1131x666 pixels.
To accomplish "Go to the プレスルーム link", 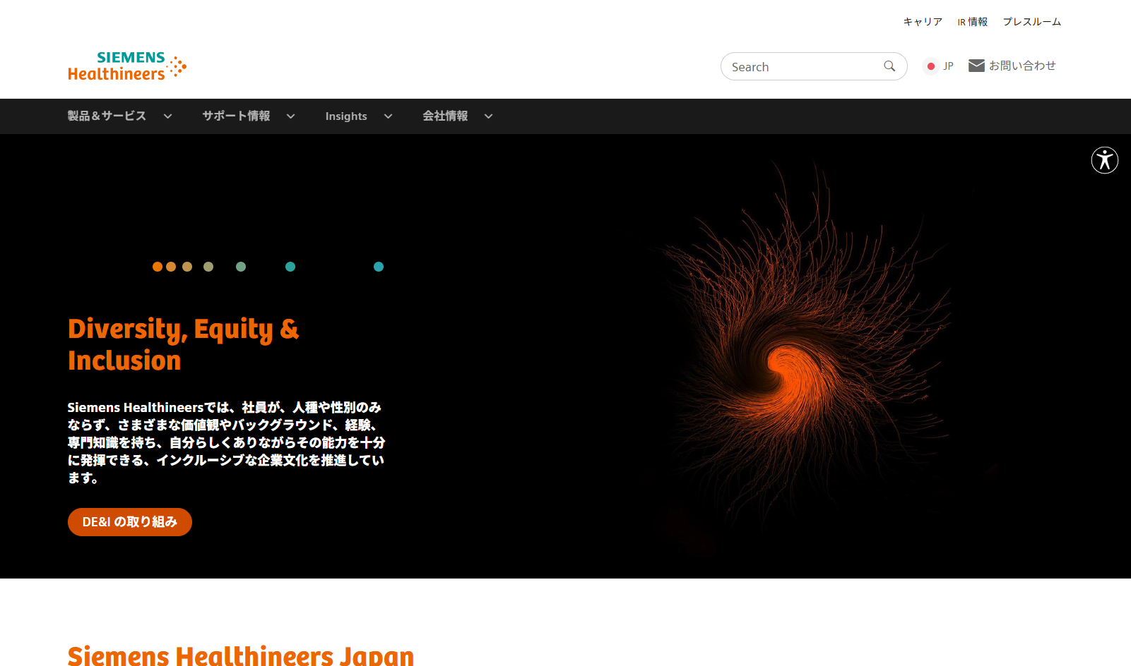I will point(1031,22).
